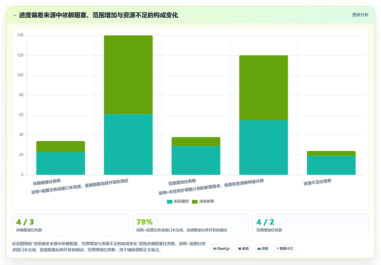
Task: Click the teal 阶段累积 legend color box
Action: pos(170,201)
